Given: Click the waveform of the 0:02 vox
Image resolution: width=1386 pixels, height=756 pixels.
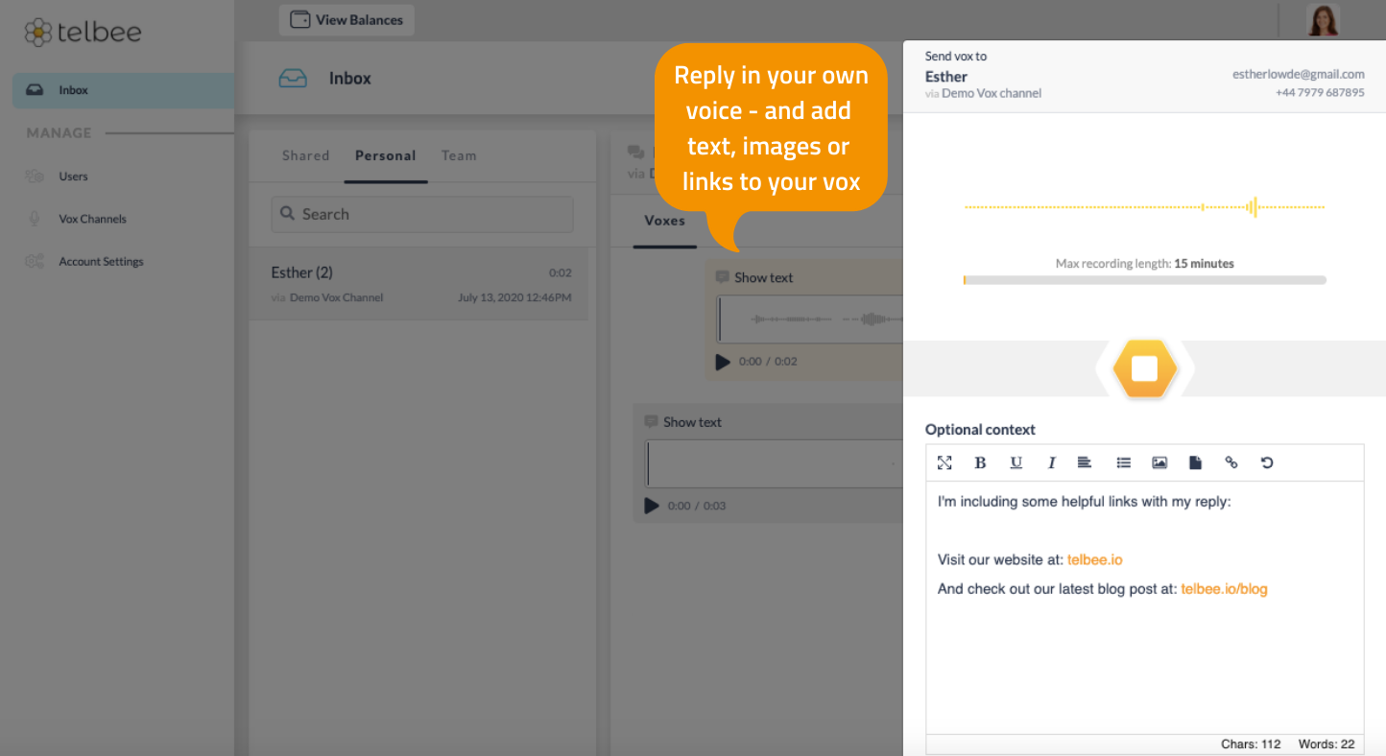Looking at the screenshot, I should [810, 319].
